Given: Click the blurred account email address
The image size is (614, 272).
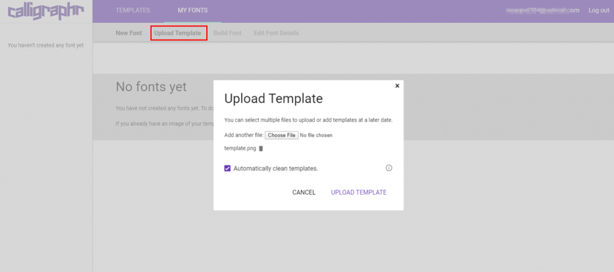Looking at the screenshot, I should [x=543, y=11].
